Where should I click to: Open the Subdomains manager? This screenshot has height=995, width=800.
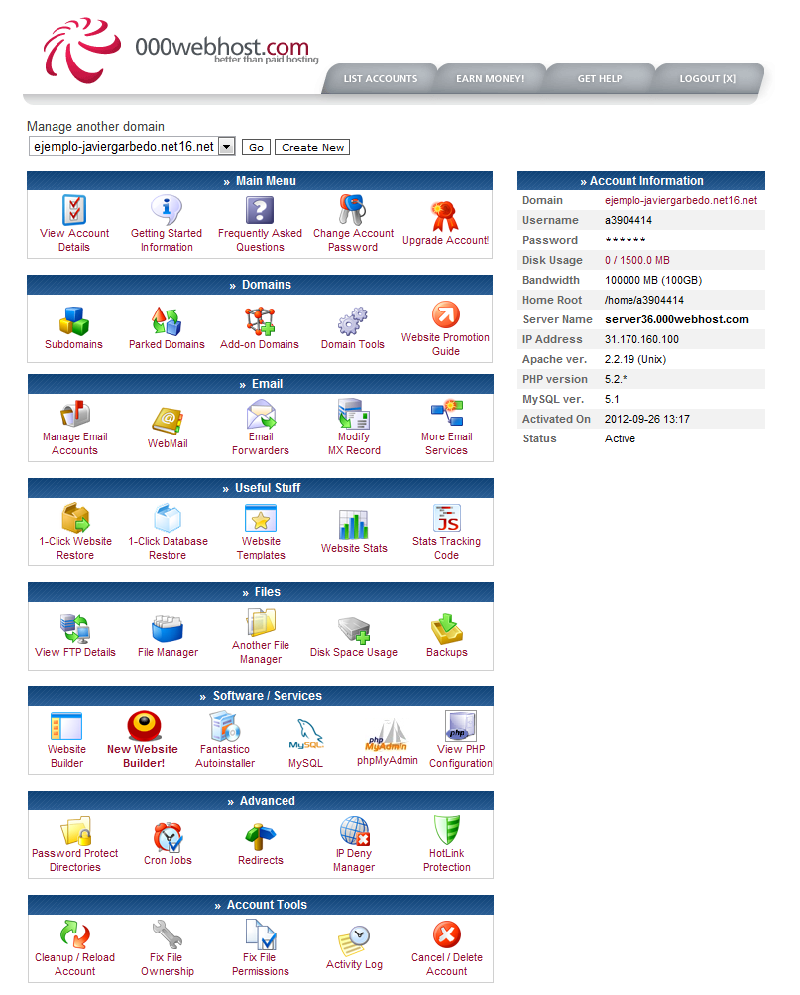[x=73, y=322]
